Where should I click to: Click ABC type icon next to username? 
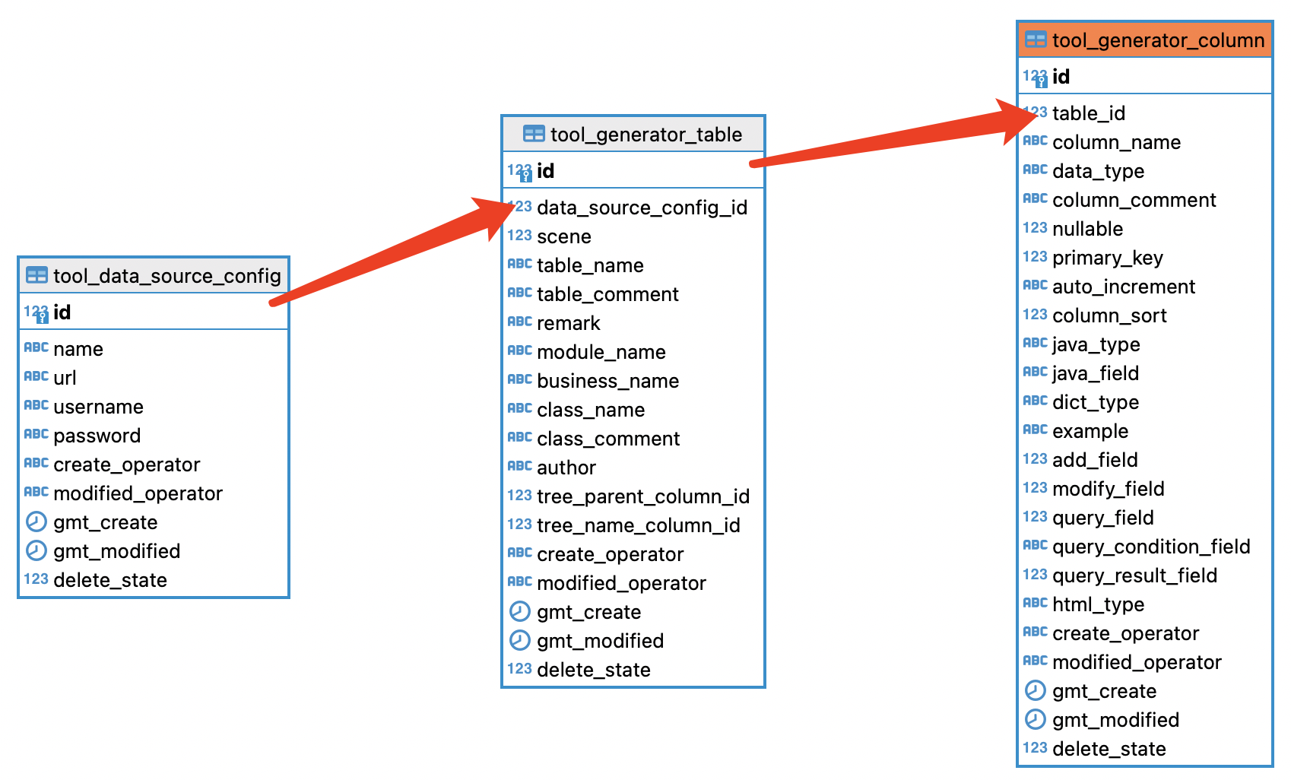coord(36,405)
